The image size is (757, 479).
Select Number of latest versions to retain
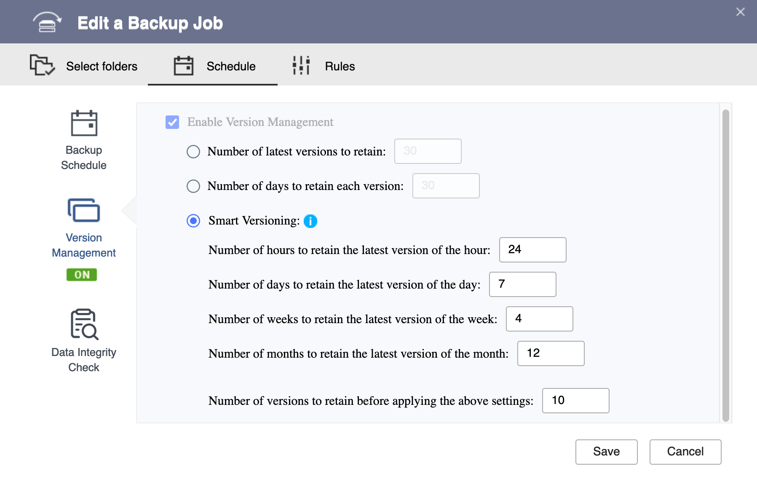[193, 152]
